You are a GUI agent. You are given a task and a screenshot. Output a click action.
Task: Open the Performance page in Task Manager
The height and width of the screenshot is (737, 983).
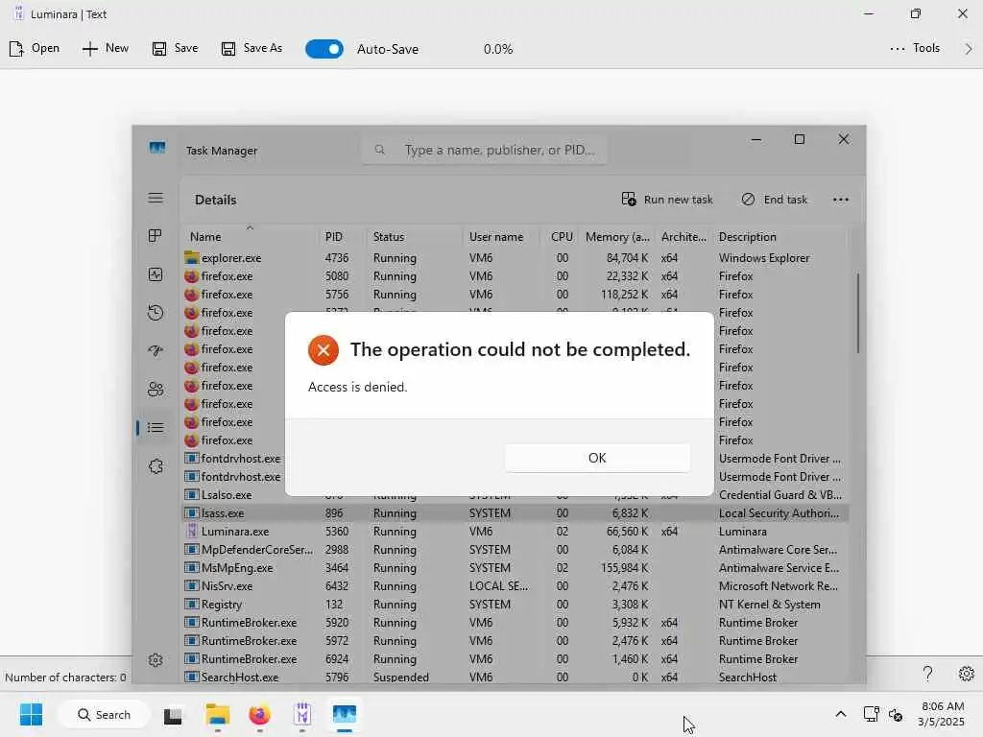pos(156,274)
